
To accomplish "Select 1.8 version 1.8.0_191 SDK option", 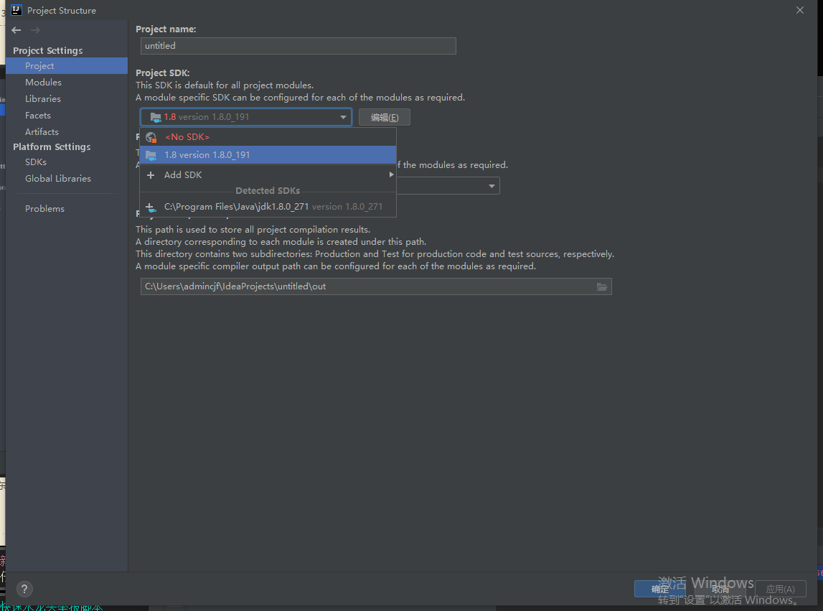I will [x=207, y=155].
